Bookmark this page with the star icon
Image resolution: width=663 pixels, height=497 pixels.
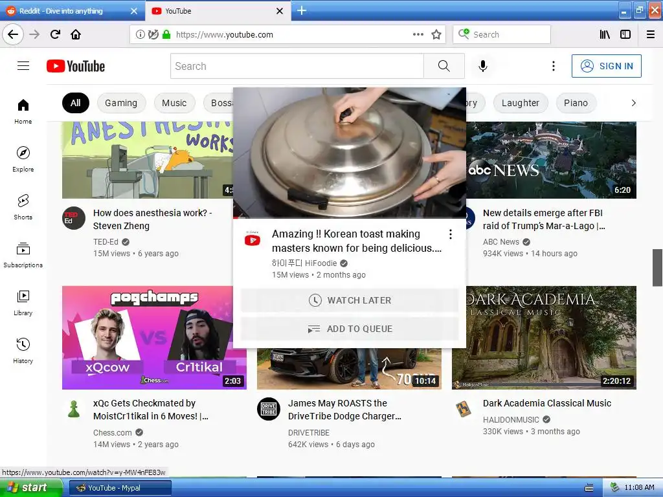pos(436,34)
